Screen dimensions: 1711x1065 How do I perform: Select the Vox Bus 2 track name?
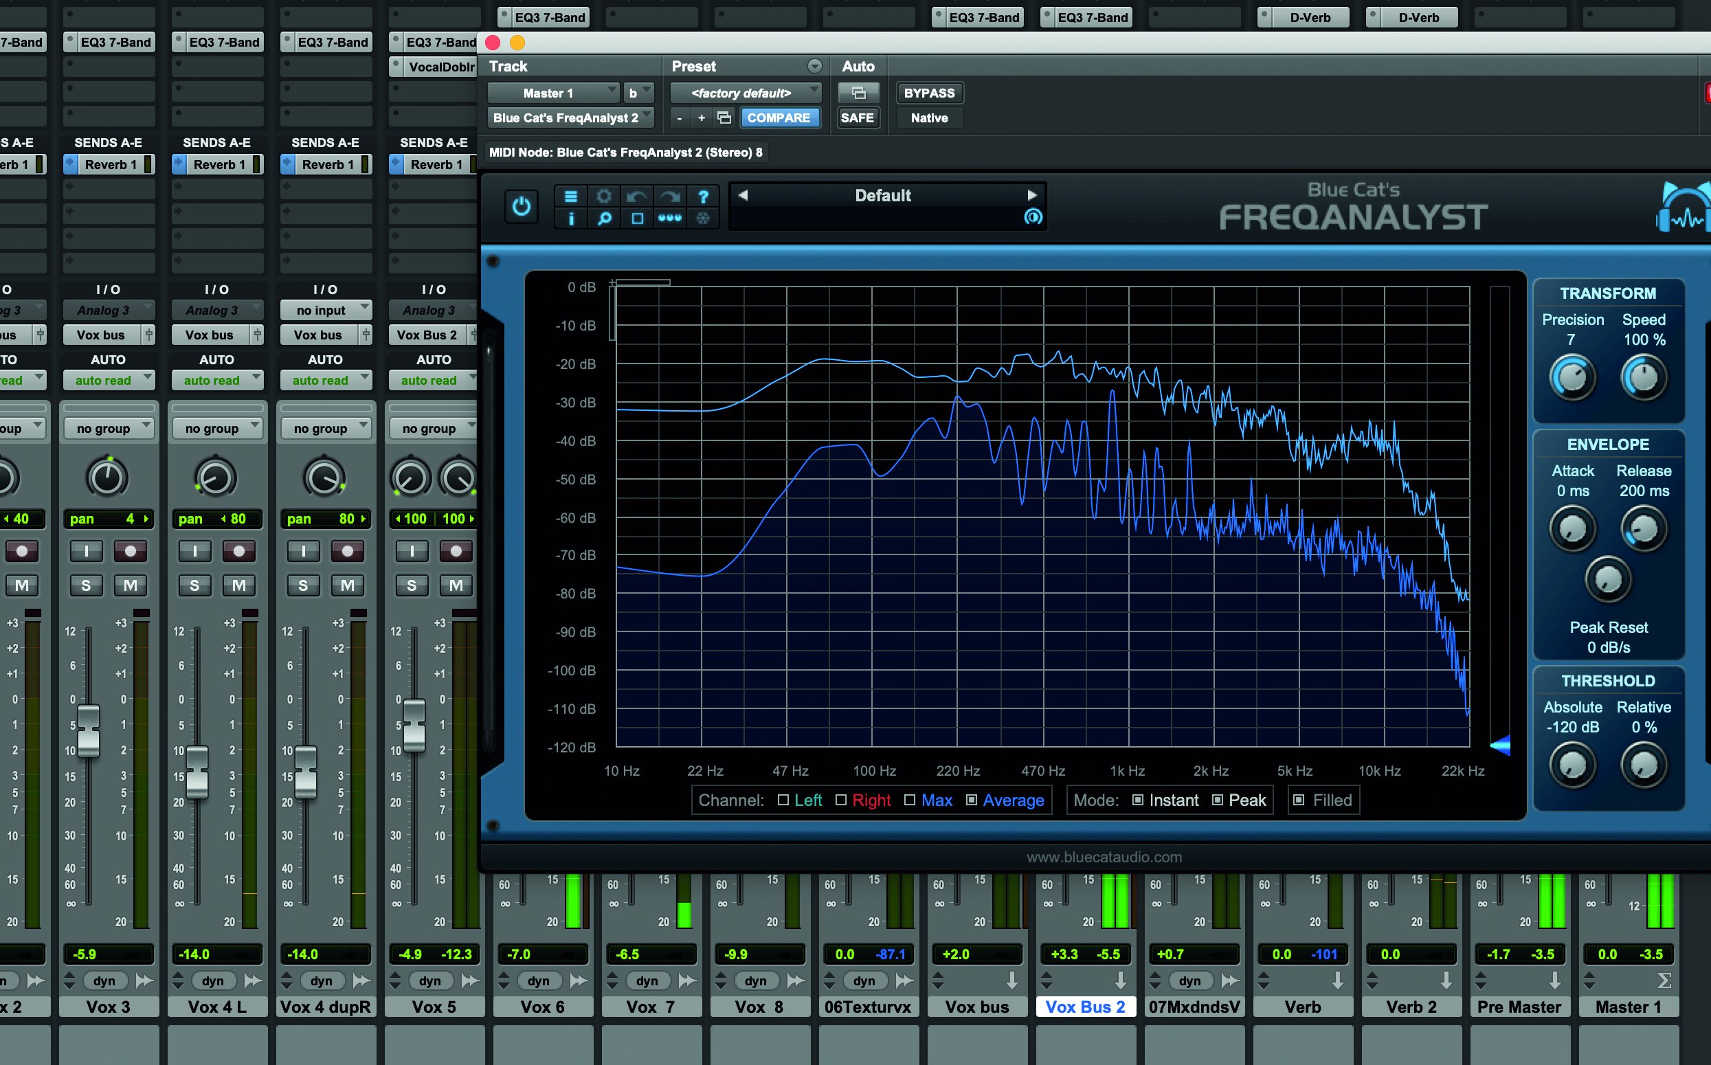(1086, 1007)
